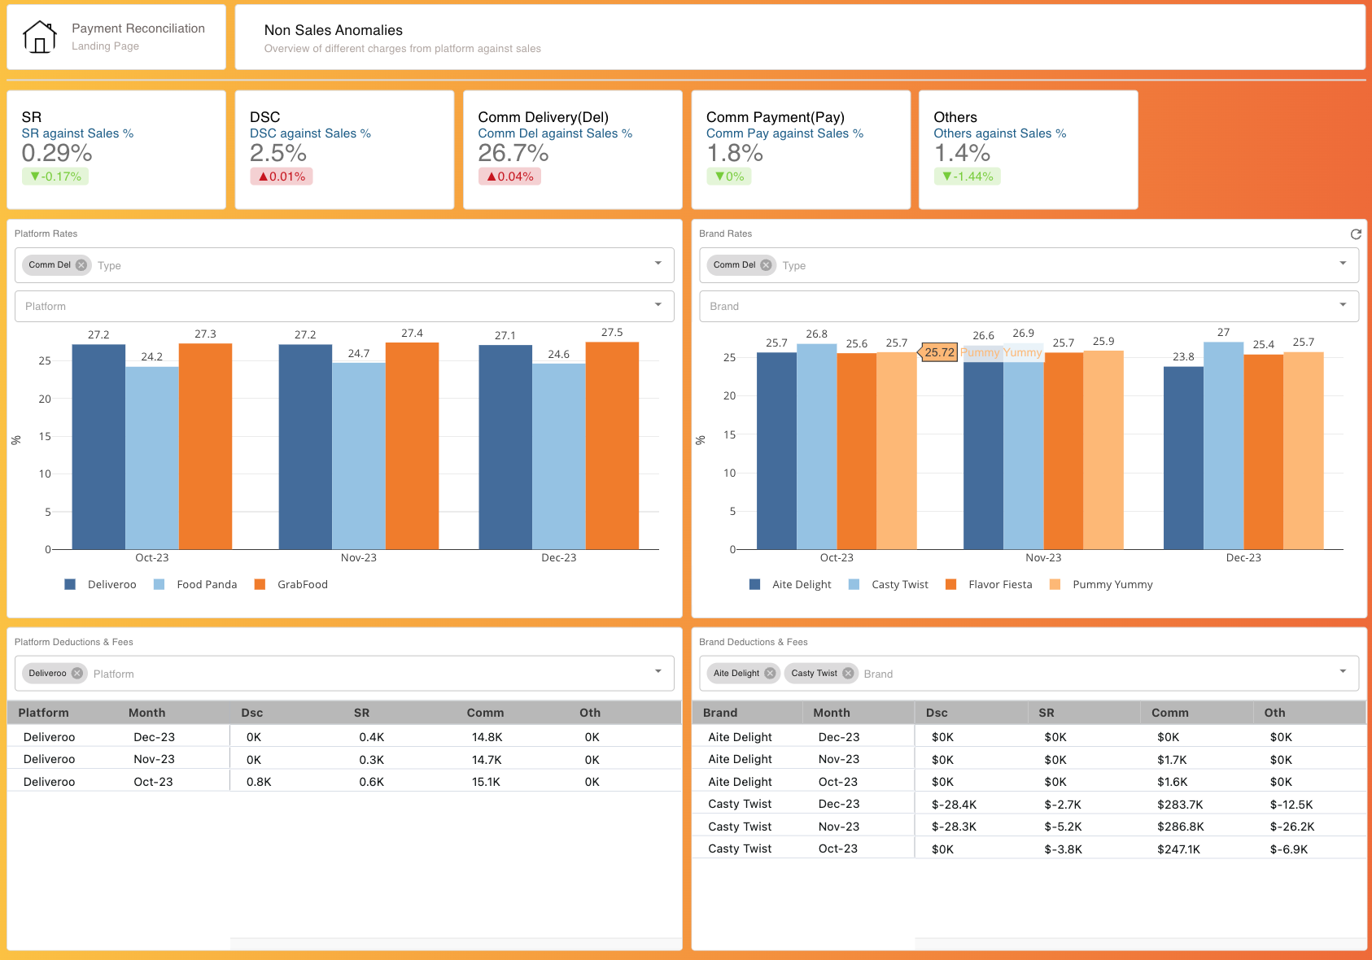Click the GrabFood orange legend swatch
This screenshot has width=1372, height=960.
(260, 584)
